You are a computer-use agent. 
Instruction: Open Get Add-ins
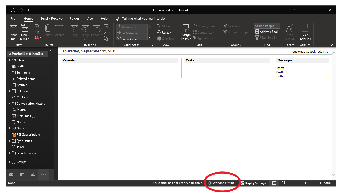point(305,33)
